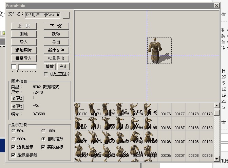The width and height of the screenshot is (228, 168).
Task: Stop playback with the 停止 button
Action: [x=63, y=67]
